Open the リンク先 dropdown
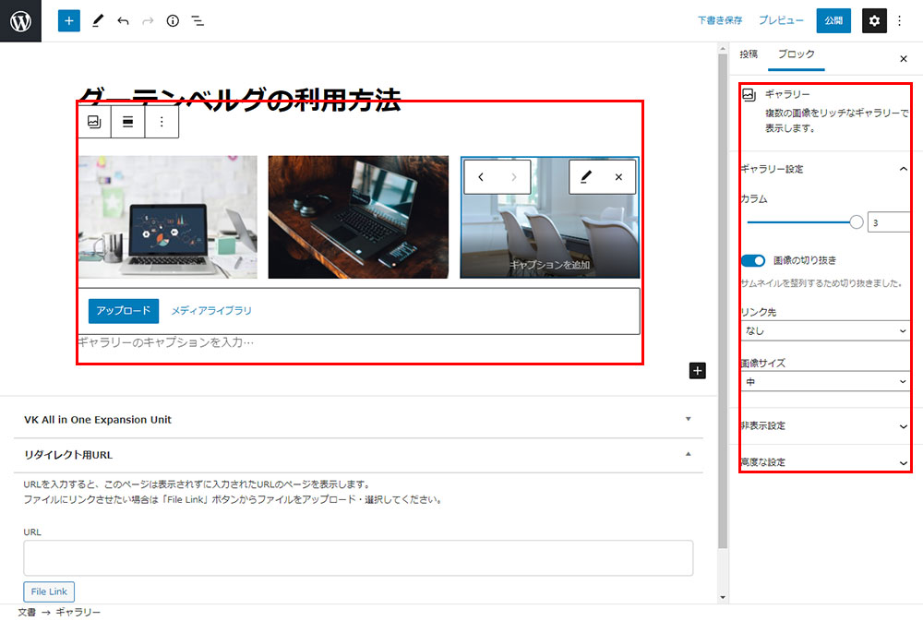The width and height of the screenshot is (923, 621). point(824,330)
